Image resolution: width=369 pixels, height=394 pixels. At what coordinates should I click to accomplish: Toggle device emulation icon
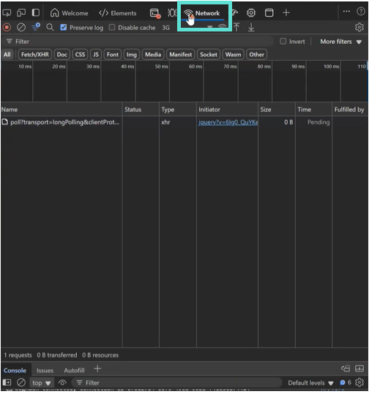(x=21, y=13)
